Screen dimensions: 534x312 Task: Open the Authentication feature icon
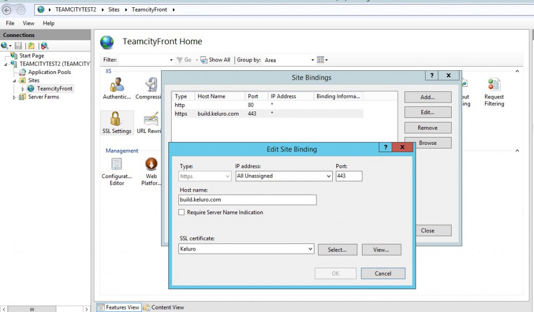pos(116,88)
